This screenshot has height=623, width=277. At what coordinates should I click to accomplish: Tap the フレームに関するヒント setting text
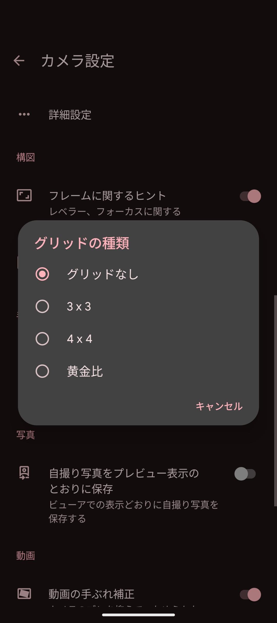coord(107,196)
